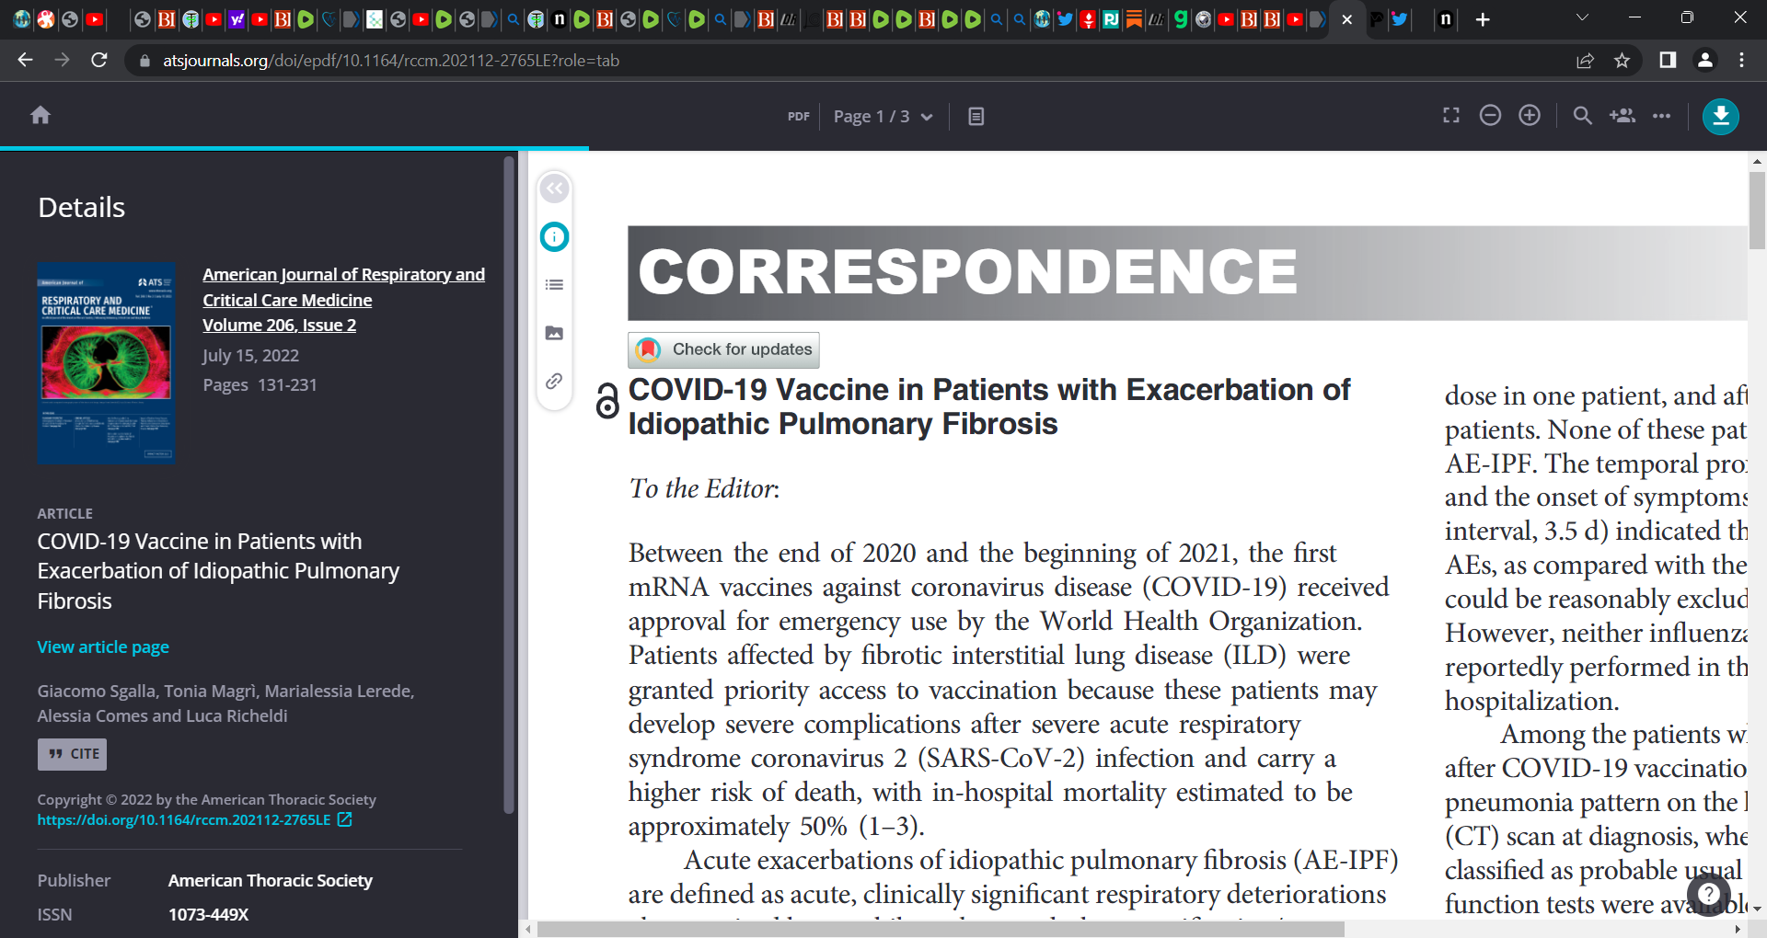The height and width of the screenshot is (938, 1767).
Task: Open Chrome three-dot menu
Action: pos(1741,60)
